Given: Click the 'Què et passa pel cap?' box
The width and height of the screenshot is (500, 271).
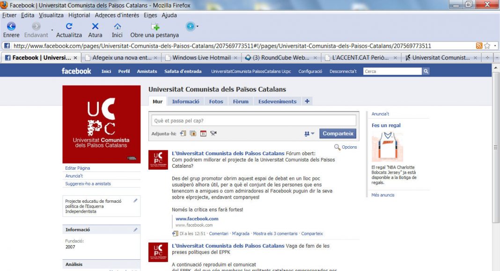Looking at the screenshot, I should (x=254, y=121).
